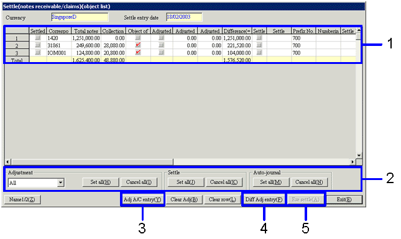Click vertical scrollbar down arrow

tap(359, 155)
